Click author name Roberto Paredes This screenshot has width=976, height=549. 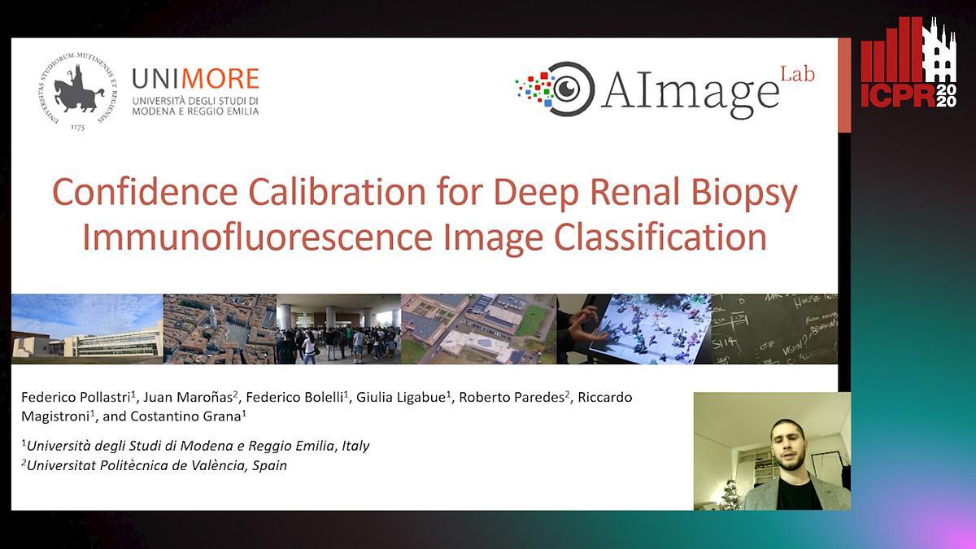pos(511,398)
